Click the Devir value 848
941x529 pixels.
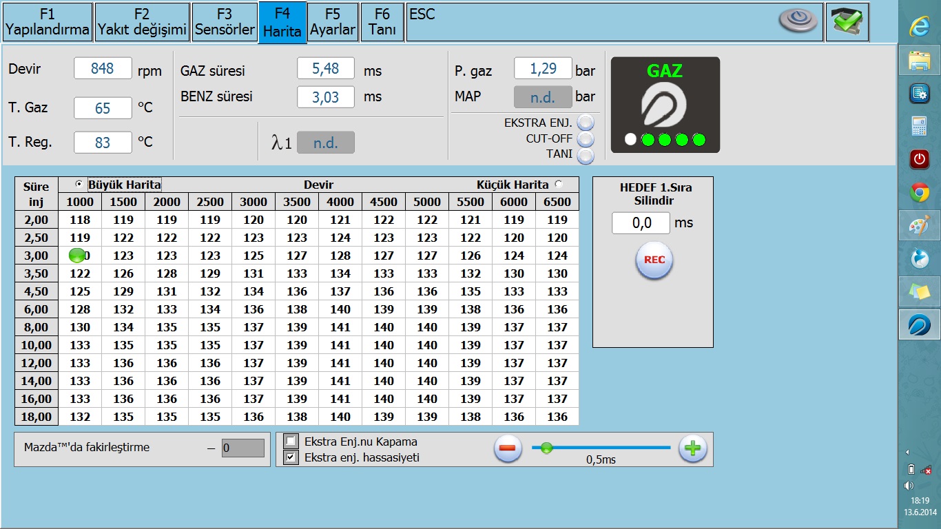pyautogui.click(x=103, y=68)
